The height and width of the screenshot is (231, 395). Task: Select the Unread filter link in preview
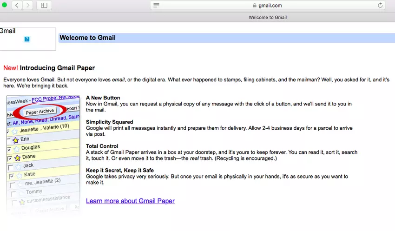click(x=58, y=119)
